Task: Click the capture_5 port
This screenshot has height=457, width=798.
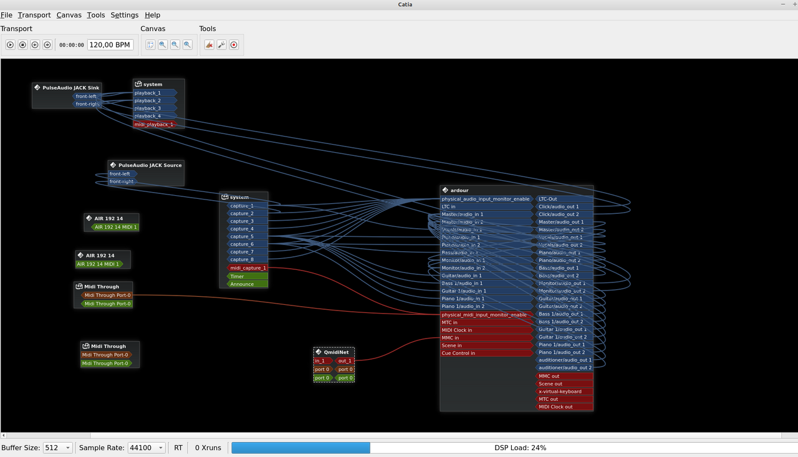Action: [247, 236]
